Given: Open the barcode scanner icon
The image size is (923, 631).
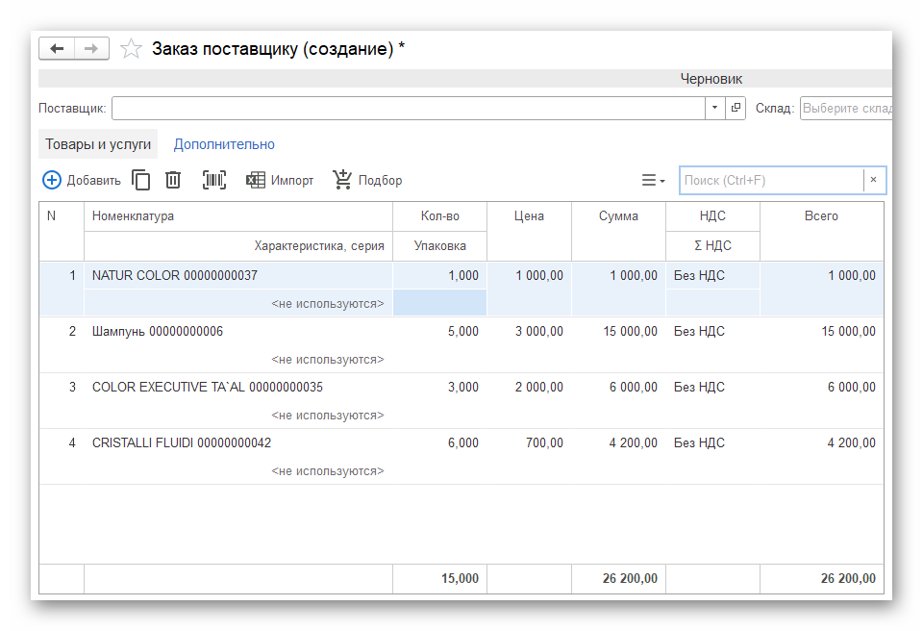Looking at the screenshot, I should [x=214, y=180].
